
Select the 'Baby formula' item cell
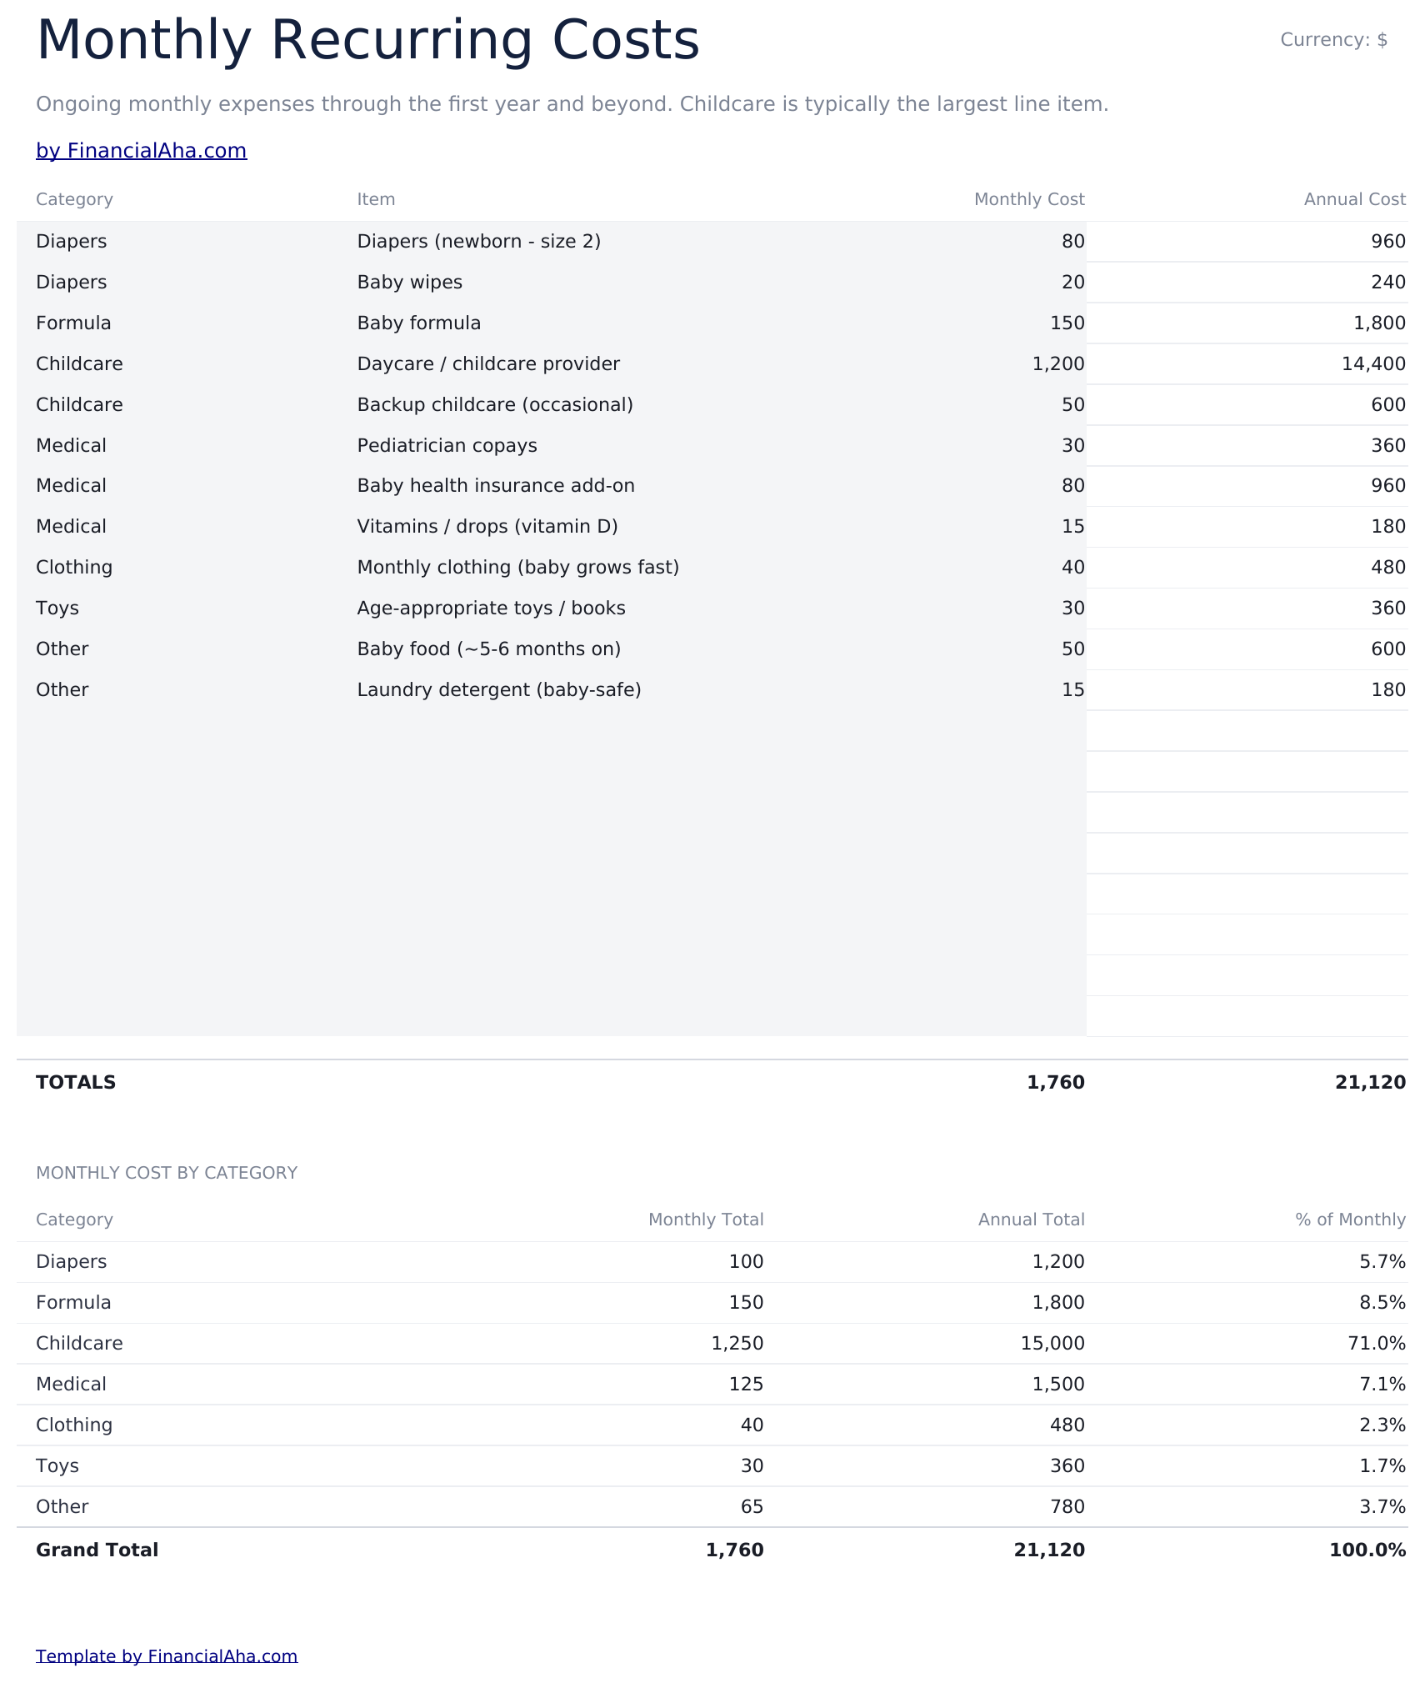(418, 323)
